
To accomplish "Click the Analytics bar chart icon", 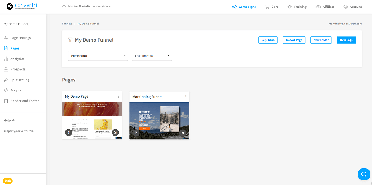I will point(6,59).
